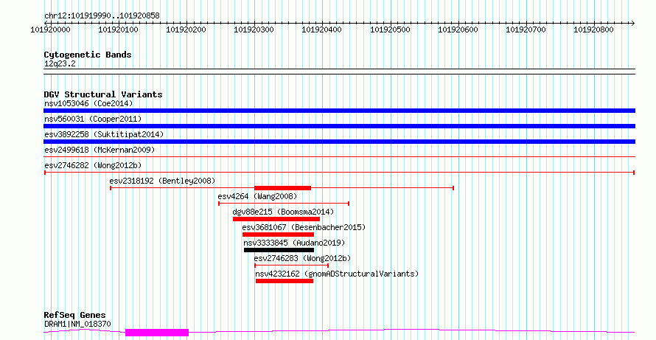Open the esv4264 (Wang2008) variant label
The width and height of the screenshot is (656, 340).
tap(257, 196)
